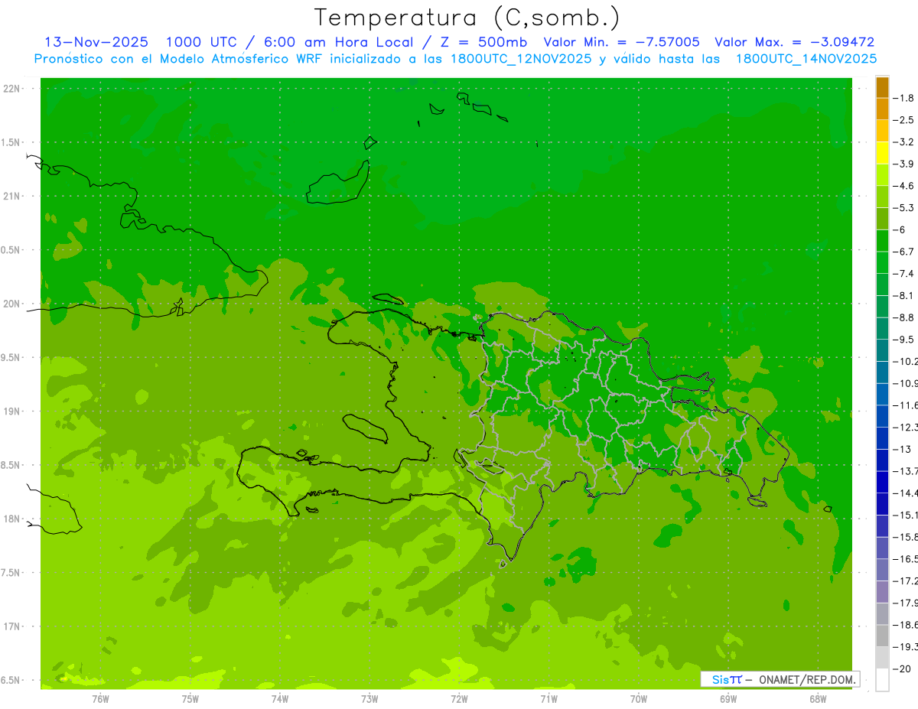Click the "19N" latitude tick label

(11, 411)
